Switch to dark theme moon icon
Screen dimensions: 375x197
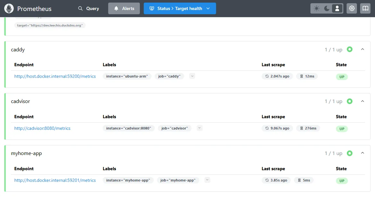pos(327,8)
